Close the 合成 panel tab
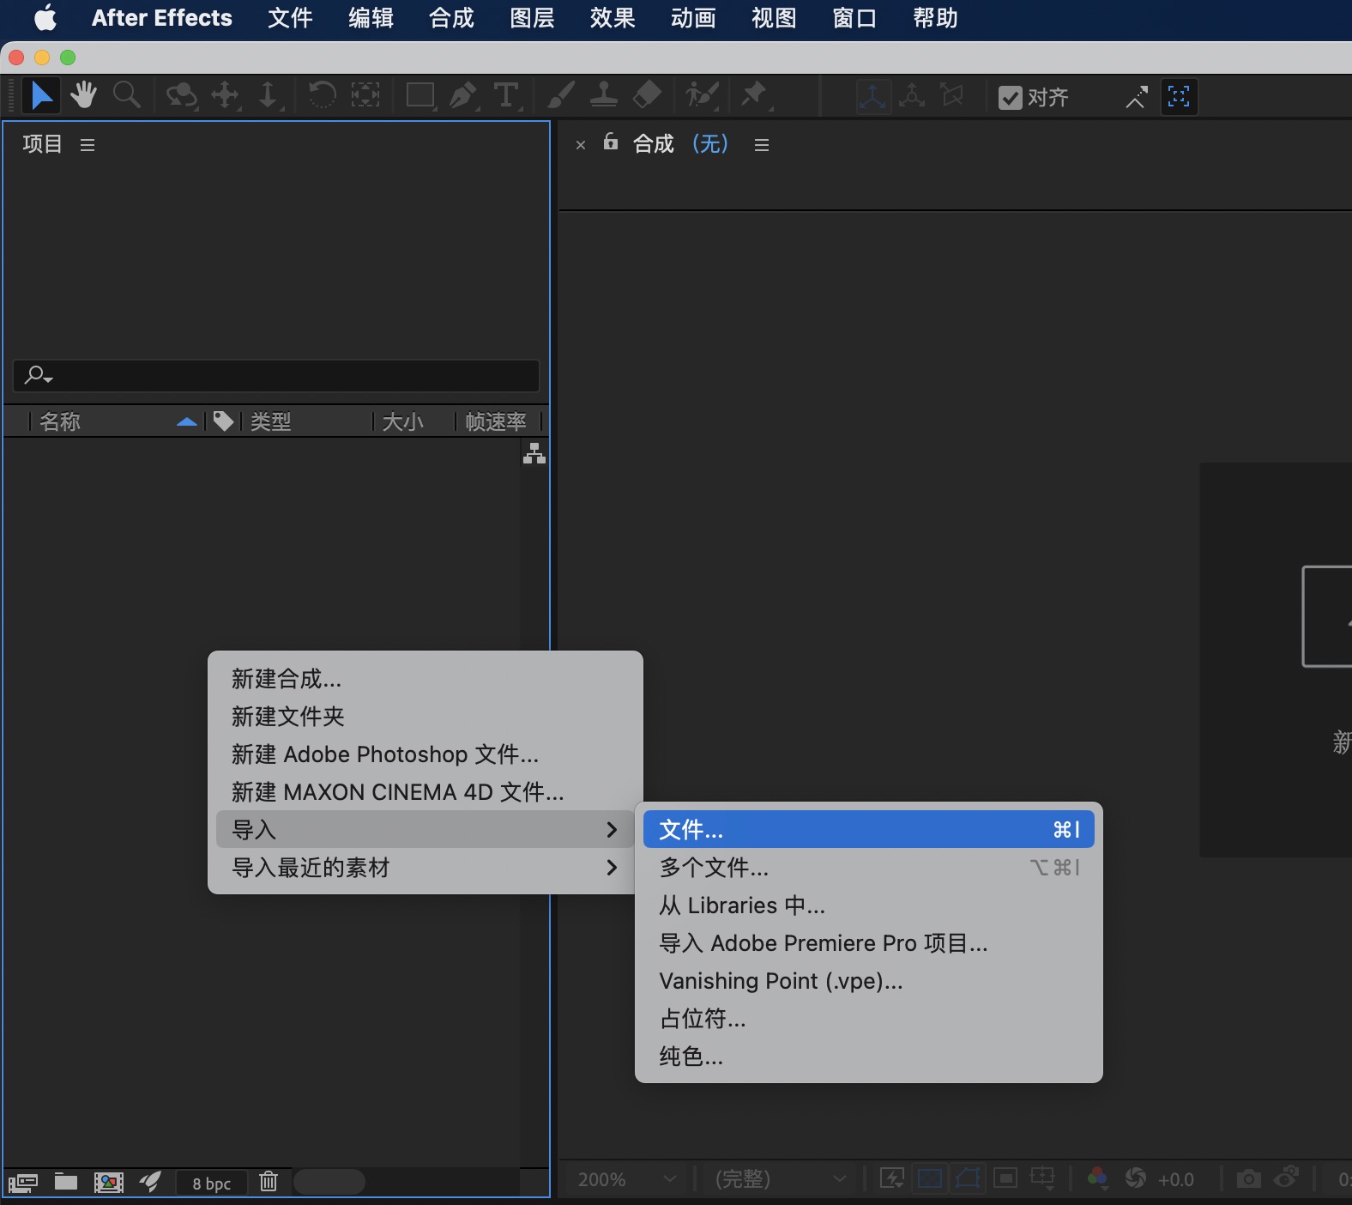The image size is (1352, 1205). 581,145
